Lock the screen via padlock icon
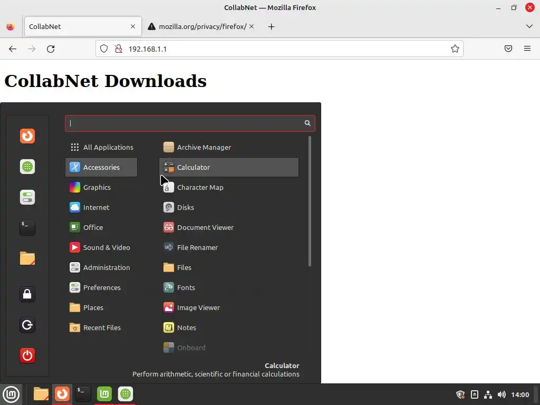Screen dimensions: 540x405 27,294
